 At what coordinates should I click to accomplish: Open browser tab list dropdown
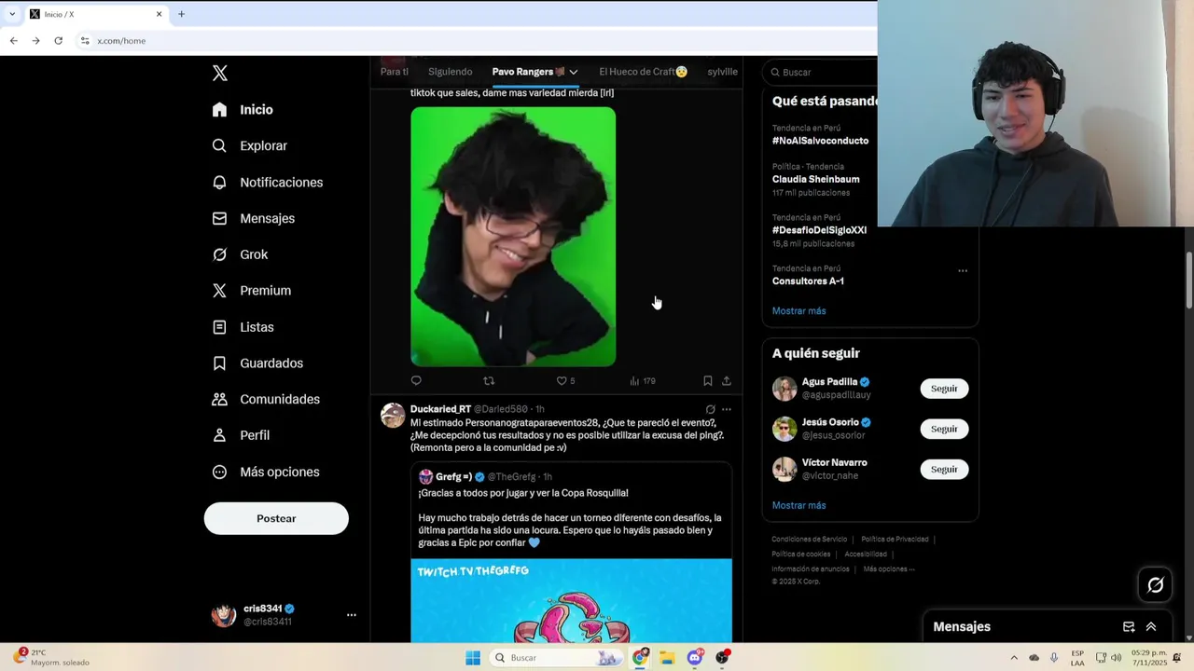tap(12, 14)
